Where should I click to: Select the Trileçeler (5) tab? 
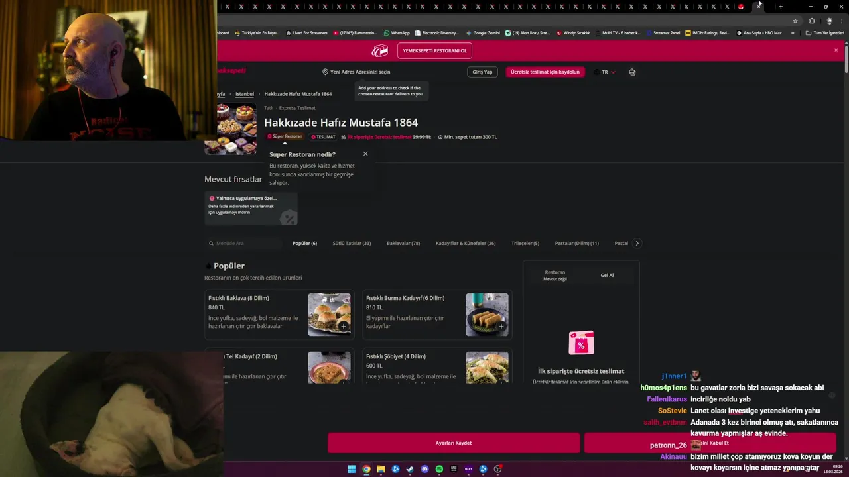(525, 243)
